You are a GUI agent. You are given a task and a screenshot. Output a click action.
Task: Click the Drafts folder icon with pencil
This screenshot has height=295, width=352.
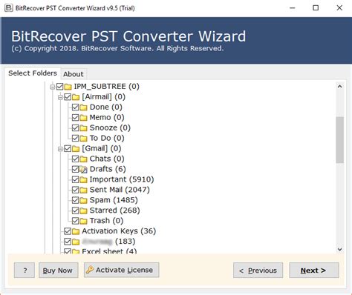[x=83, y=169]
